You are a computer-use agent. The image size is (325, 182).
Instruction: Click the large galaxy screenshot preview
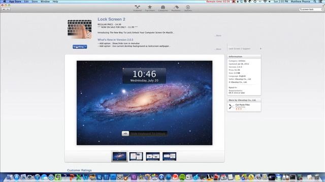[x=144, y=103]
